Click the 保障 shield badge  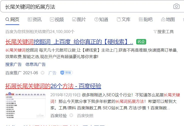pyautogui.click(x=66, y=73)
